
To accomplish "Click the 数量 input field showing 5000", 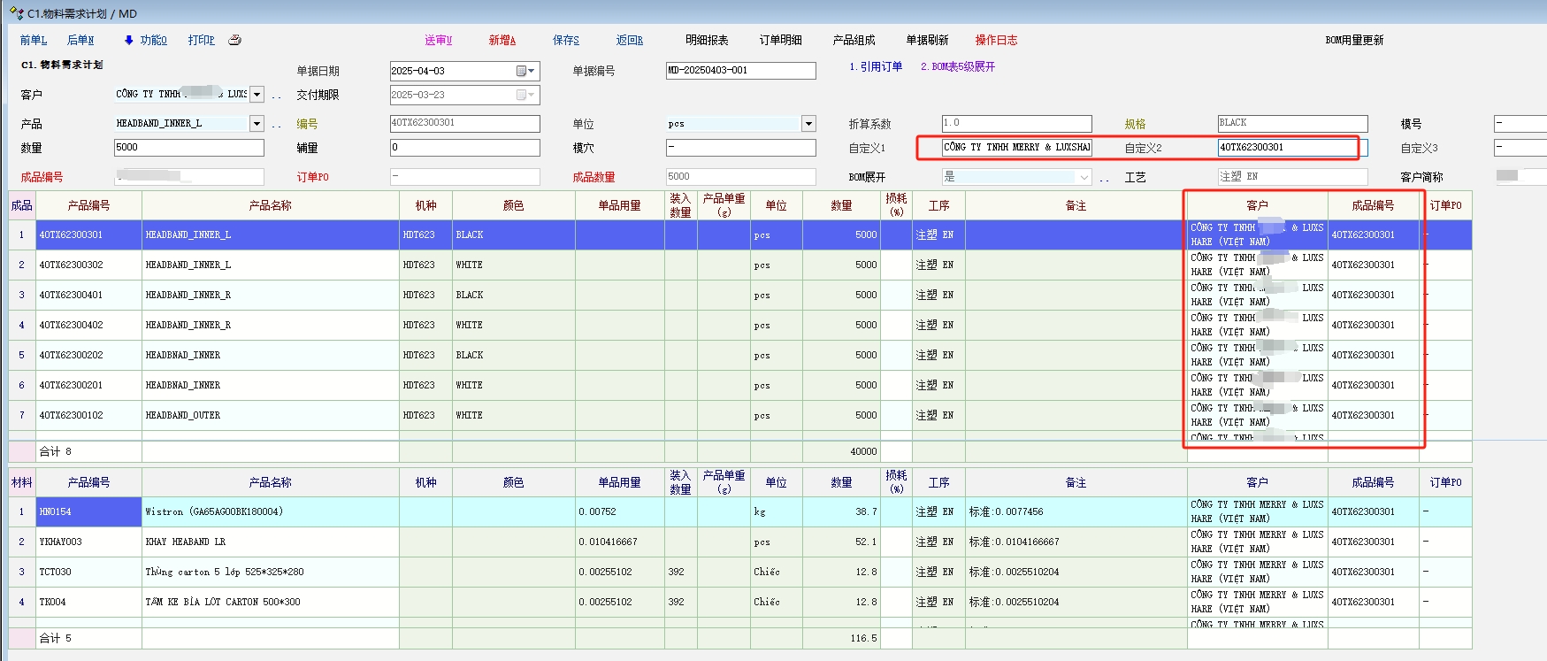I will click(188, 148).
